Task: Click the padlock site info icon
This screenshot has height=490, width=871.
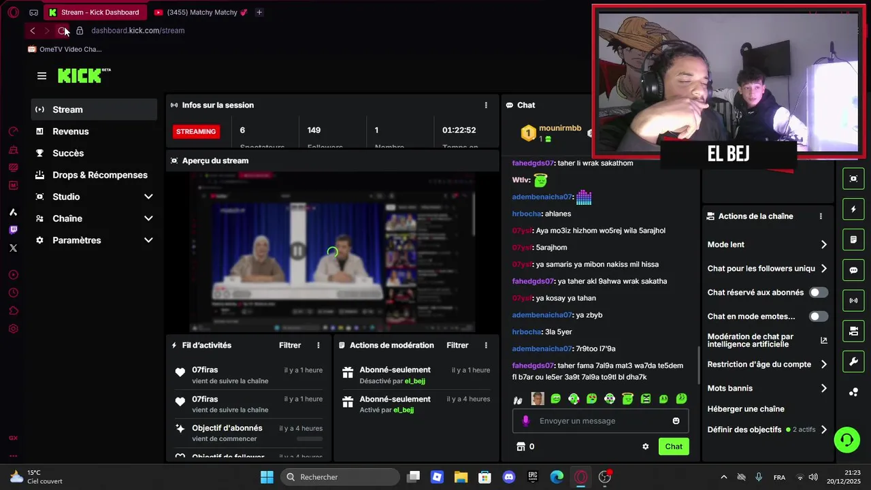Action: (80, 31)
